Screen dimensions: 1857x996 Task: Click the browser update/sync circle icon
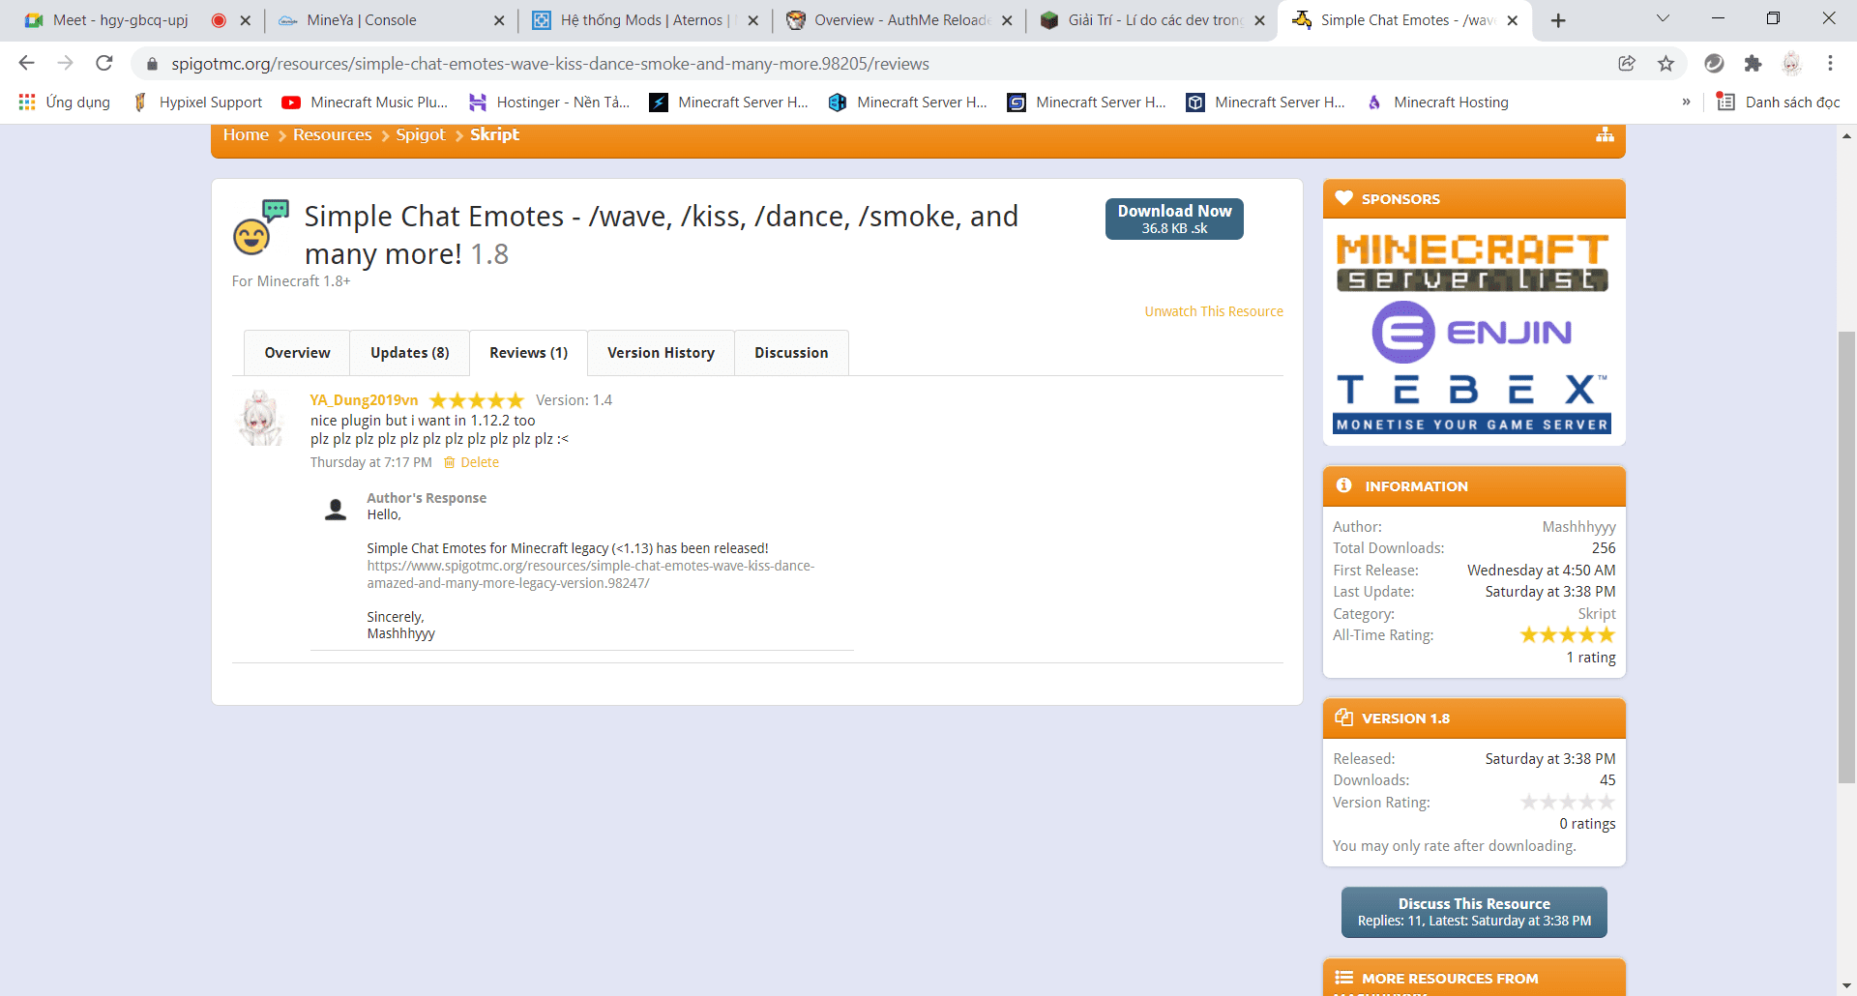tap(1714, 63)
